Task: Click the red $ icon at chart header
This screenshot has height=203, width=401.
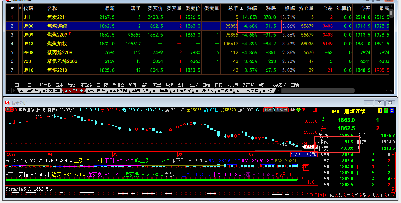Action: click(x=15, y=110)
